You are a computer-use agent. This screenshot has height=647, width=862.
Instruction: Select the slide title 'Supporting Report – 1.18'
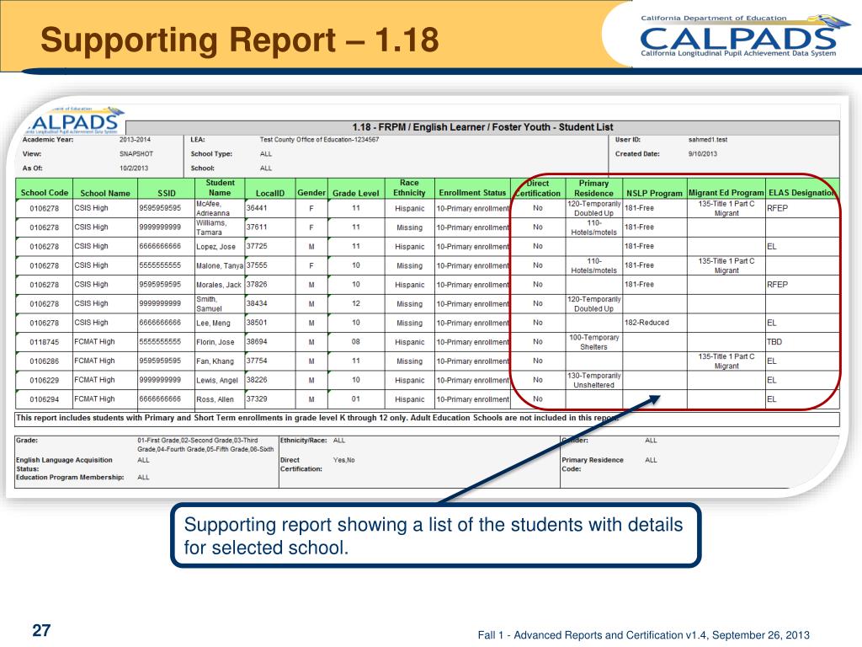point(240,40)
